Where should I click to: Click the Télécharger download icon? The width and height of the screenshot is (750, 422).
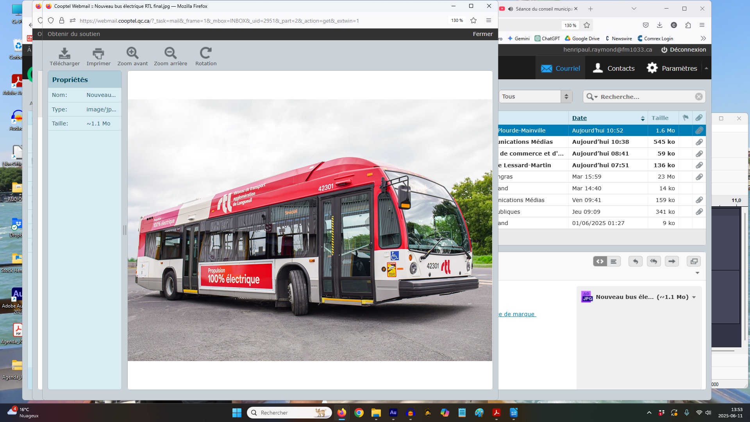click(64, 53)
